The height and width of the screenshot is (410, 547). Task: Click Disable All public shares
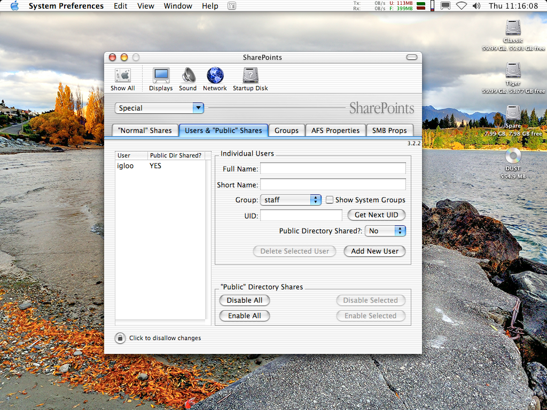[245, 301]
